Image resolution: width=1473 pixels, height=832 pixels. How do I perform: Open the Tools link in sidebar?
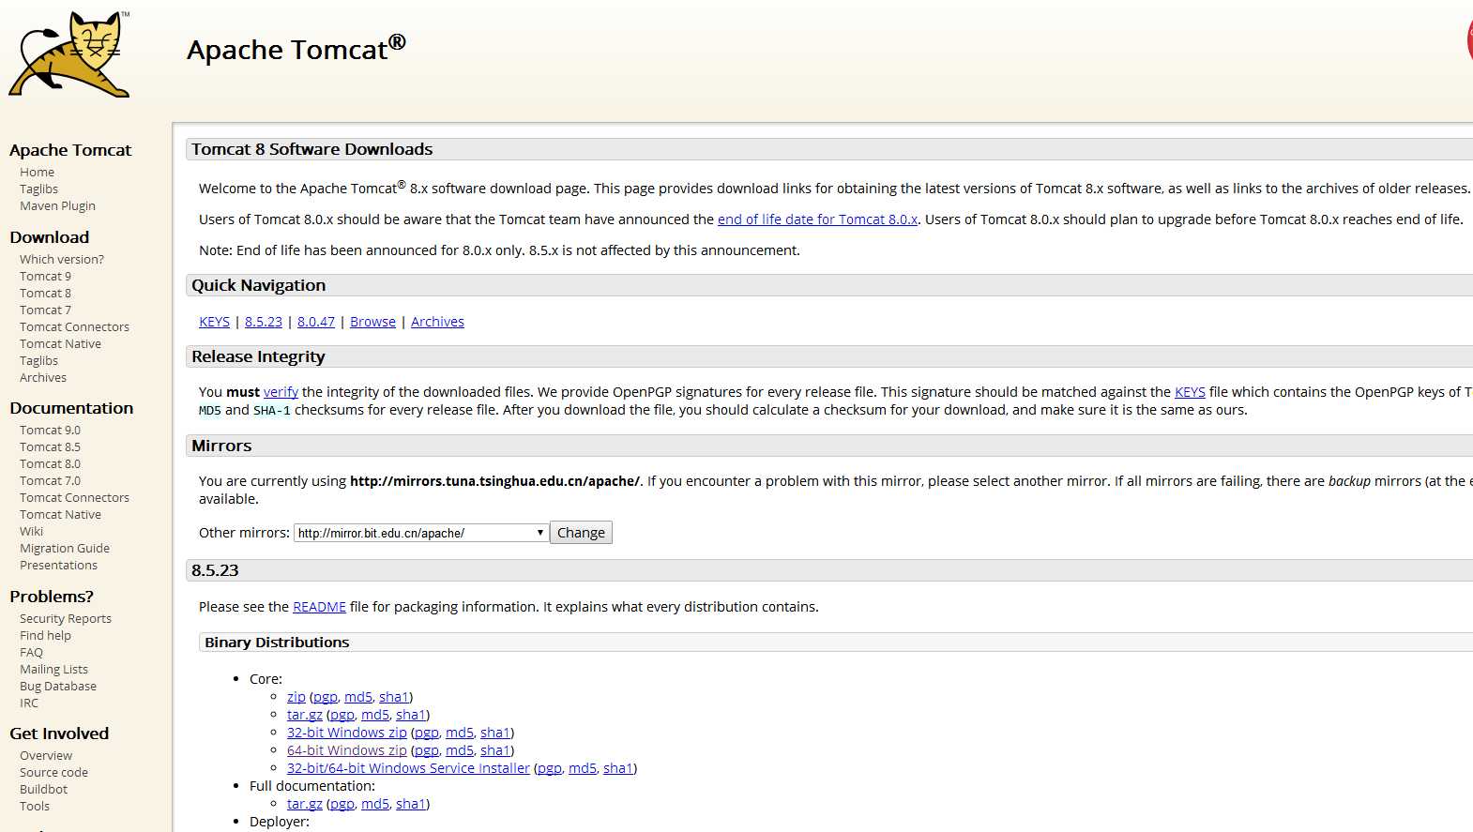click(35, 807)
